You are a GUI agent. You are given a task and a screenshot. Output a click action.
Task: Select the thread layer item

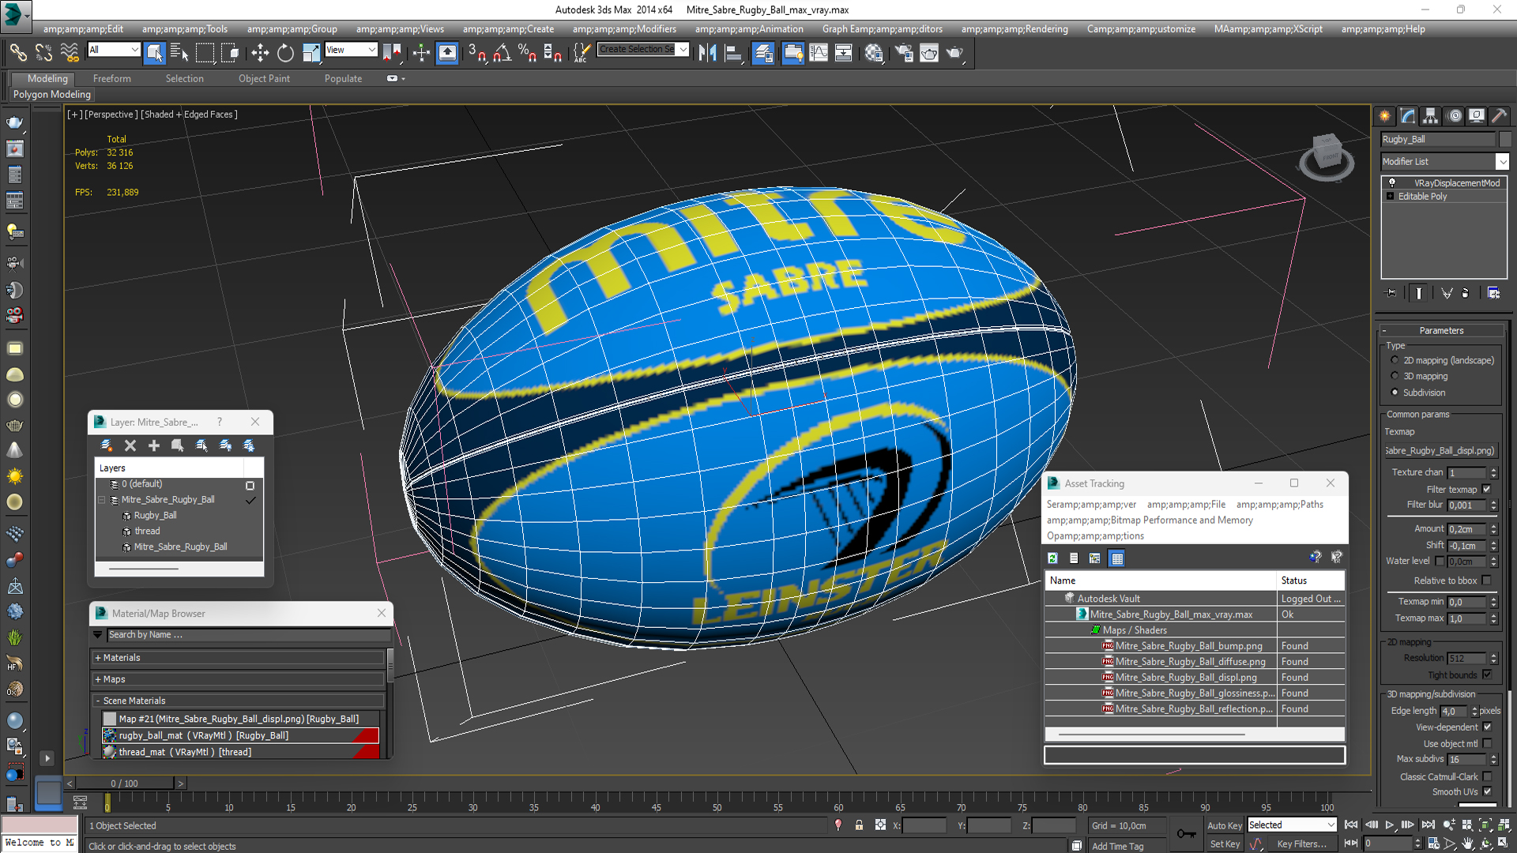coord(147,531)
